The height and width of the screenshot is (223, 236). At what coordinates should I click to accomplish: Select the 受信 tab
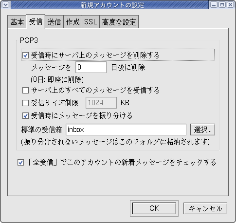click(36, 21)
